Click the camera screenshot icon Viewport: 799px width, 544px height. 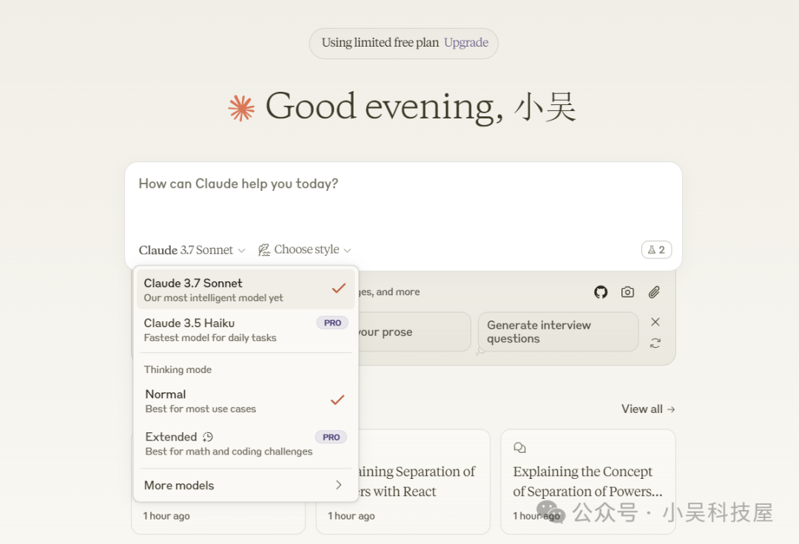coord(627,292)
